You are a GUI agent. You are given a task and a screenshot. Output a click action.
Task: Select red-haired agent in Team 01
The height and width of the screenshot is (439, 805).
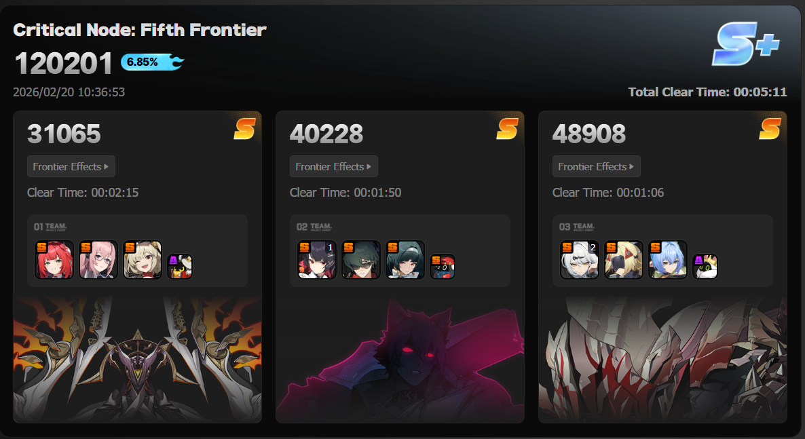coord(54,260)
